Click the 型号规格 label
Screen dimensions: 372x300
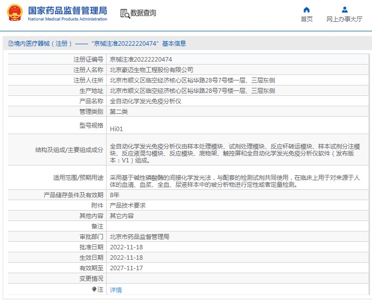click(91, 125)
